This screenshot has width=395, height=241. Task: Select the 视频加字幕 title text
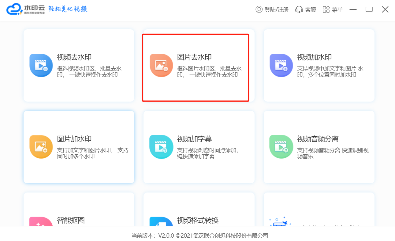tap(194, 139)
